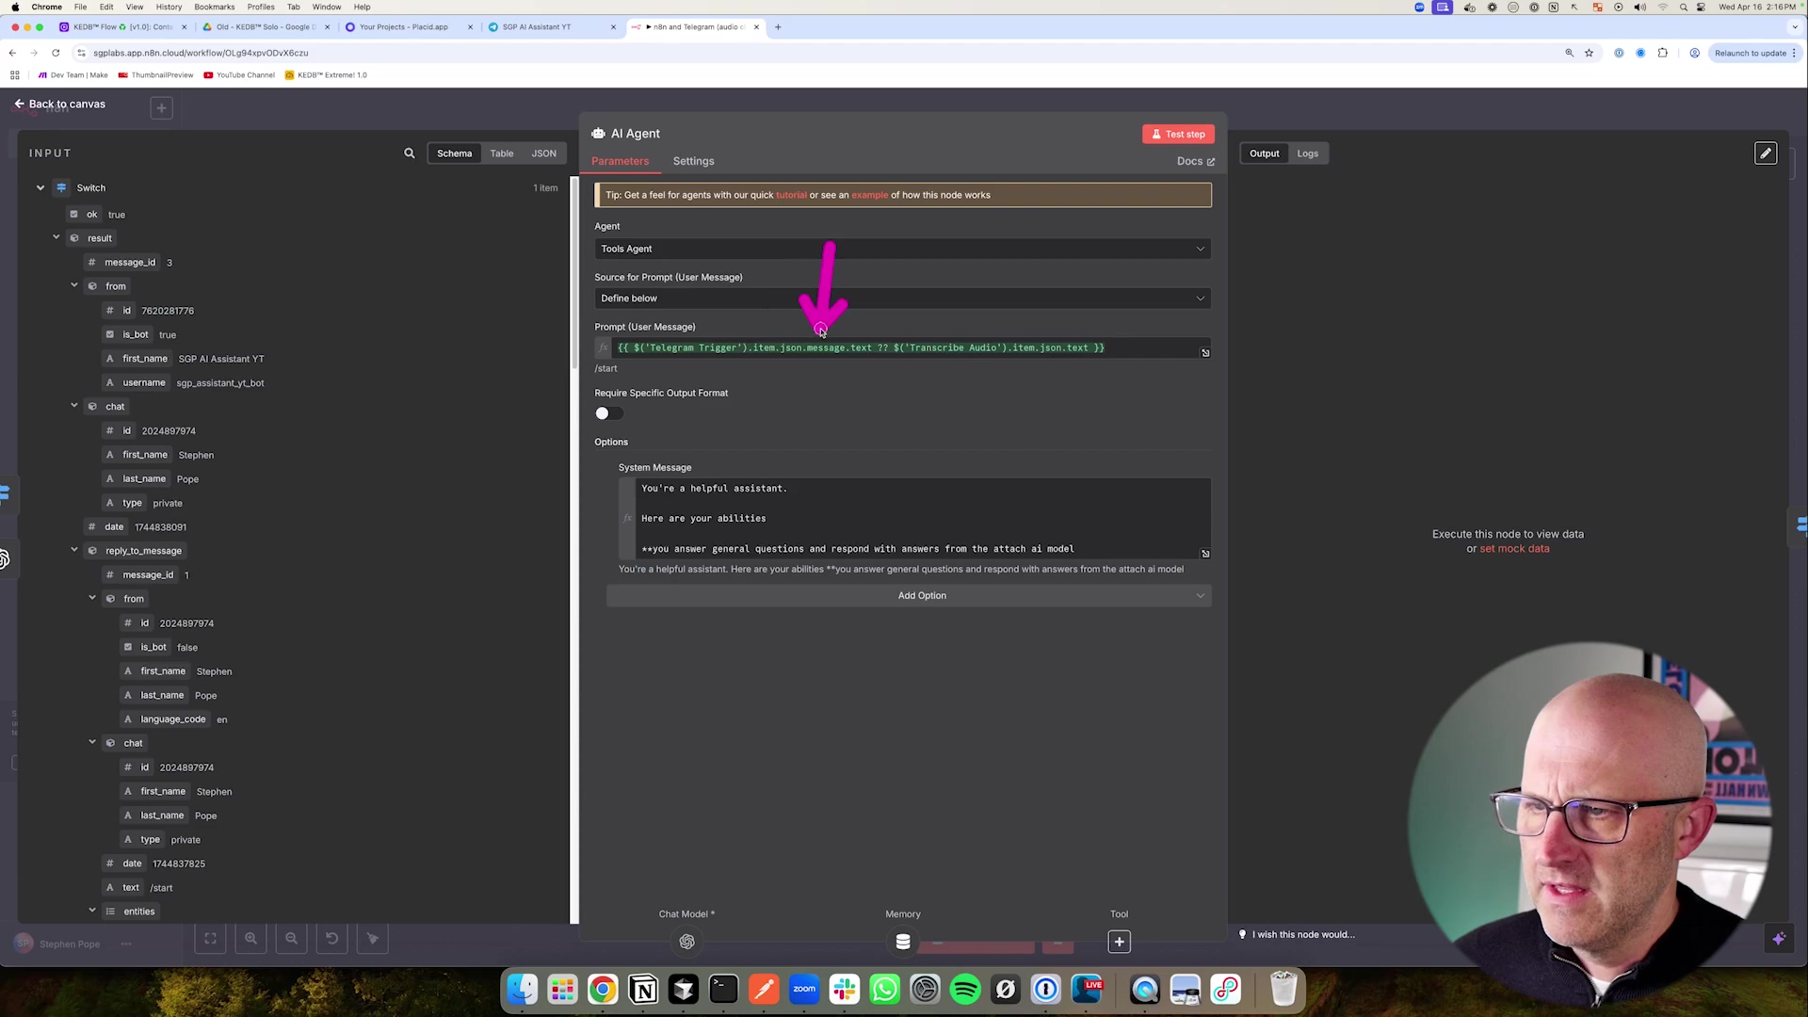Open the Agent type dropdown
The width and height of the screenshot is (1808, 1017).
902,249
